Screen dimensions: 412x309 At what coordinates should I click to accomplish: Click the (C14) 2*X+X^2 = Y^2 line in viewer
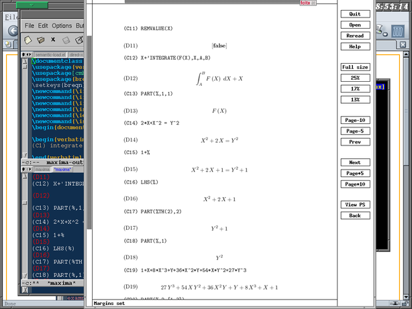click(x=152, y=123)
